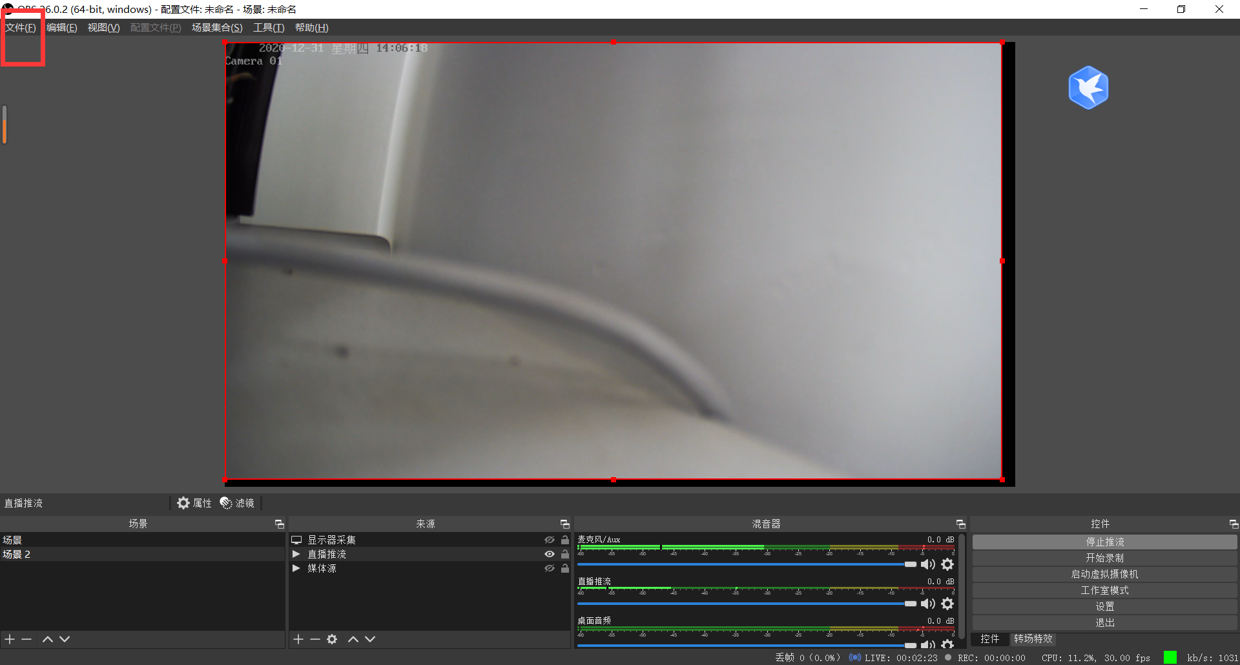This screenshot has height=665, width=1240.
Task: Select 场景 2 in the scene list
Action: 142,554
